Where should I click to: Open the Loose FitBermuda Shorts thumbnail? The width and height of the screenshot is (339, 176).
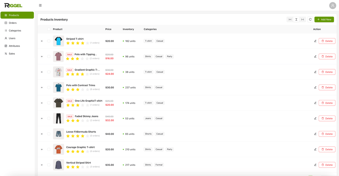tap(58, 134)
